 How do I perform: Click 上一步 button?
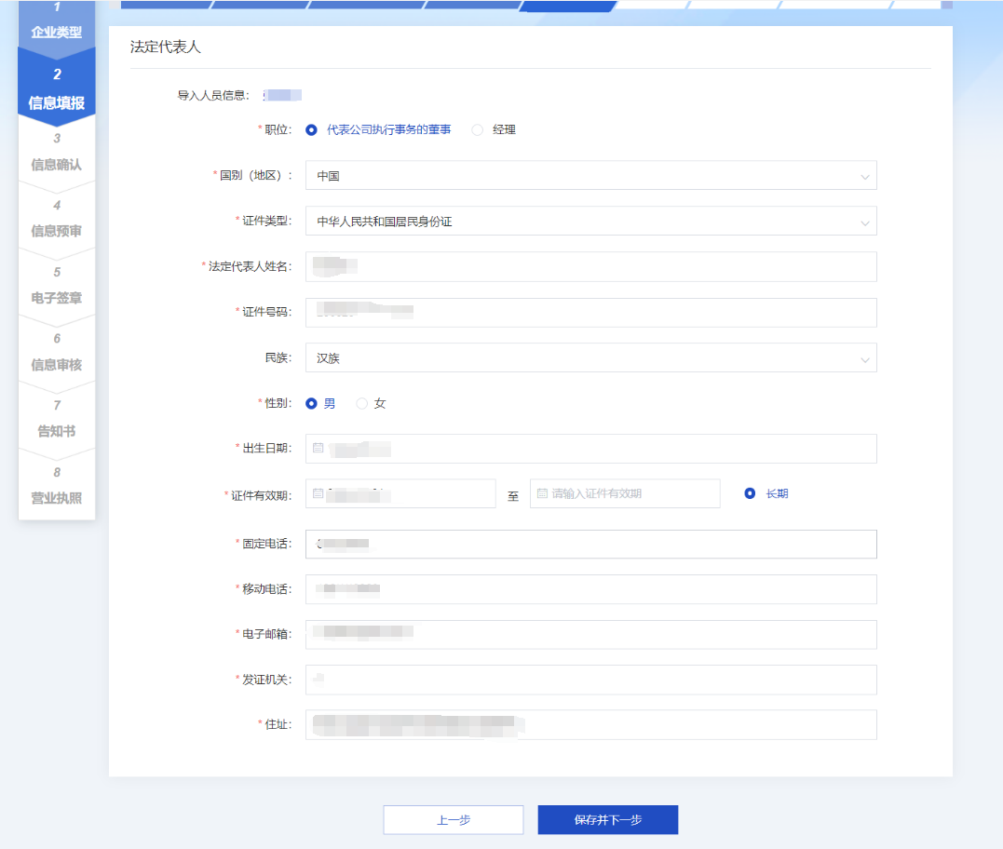coord(454,820)
